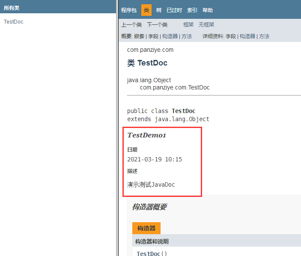Click the 类 TestDoc heading
The height and width of the screenshot is (256, 301).
[147, 63]
